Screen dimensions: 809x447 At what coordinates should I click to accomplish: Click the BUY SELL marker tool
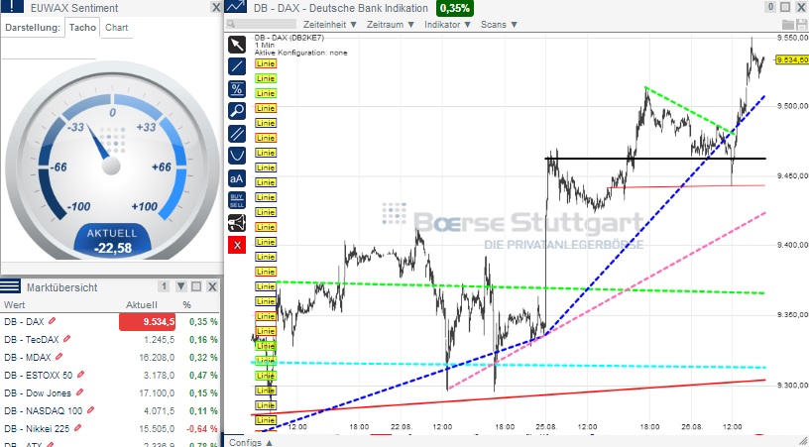point(237,200)
